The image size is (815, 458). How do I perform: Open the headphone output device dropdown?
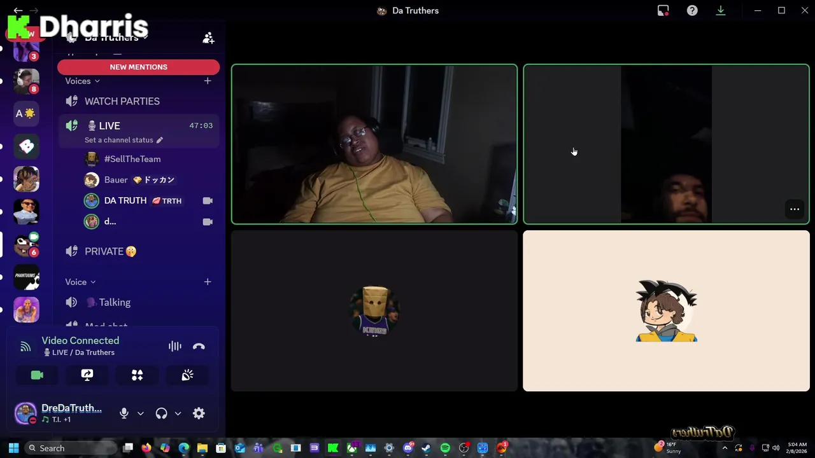pos(178,413)
